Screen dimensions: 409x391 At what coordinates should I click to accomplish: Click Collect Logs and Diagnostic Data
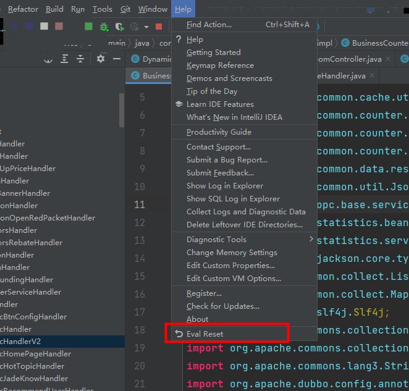pyautogui.click(x=244, y=211)
